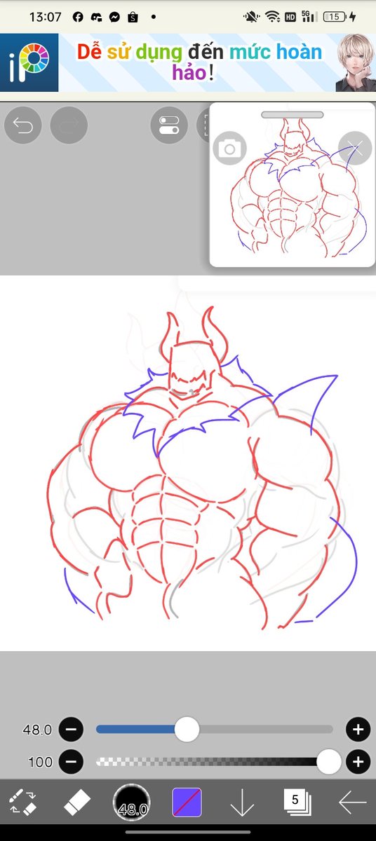Tap the back arrow button
This screenshot has height=841, width=376.
coord(352,803)
